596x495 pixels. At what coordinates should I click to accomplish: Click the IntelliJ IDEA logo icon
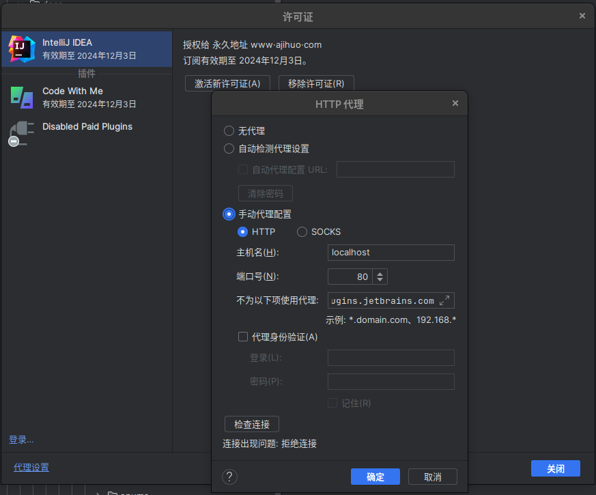[21, 49]
